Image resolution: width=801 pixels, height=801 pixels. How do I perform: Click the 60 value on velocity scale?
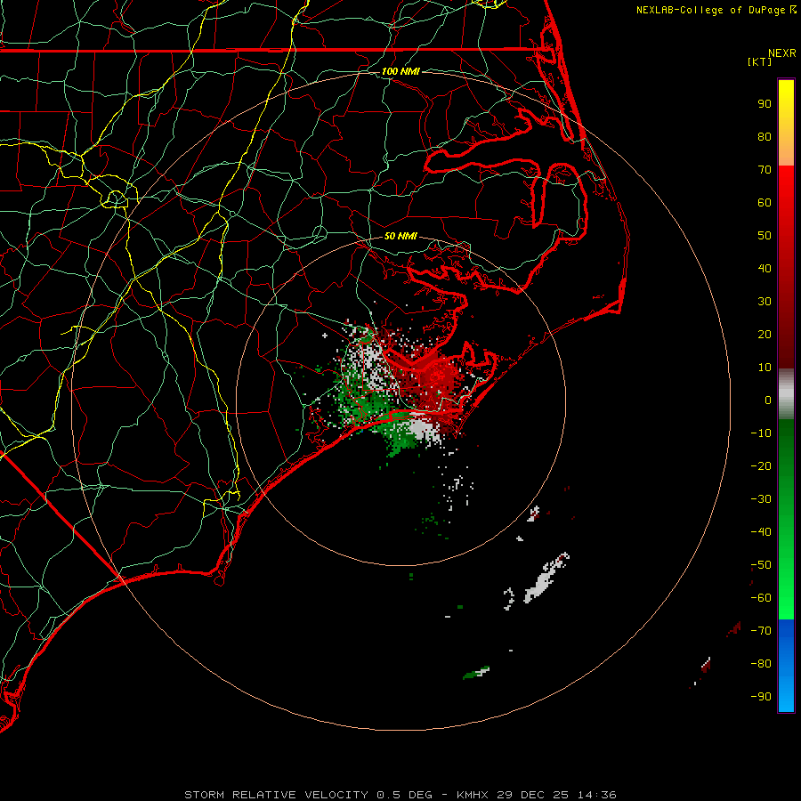pyautogui.click(x=765, y=203)
